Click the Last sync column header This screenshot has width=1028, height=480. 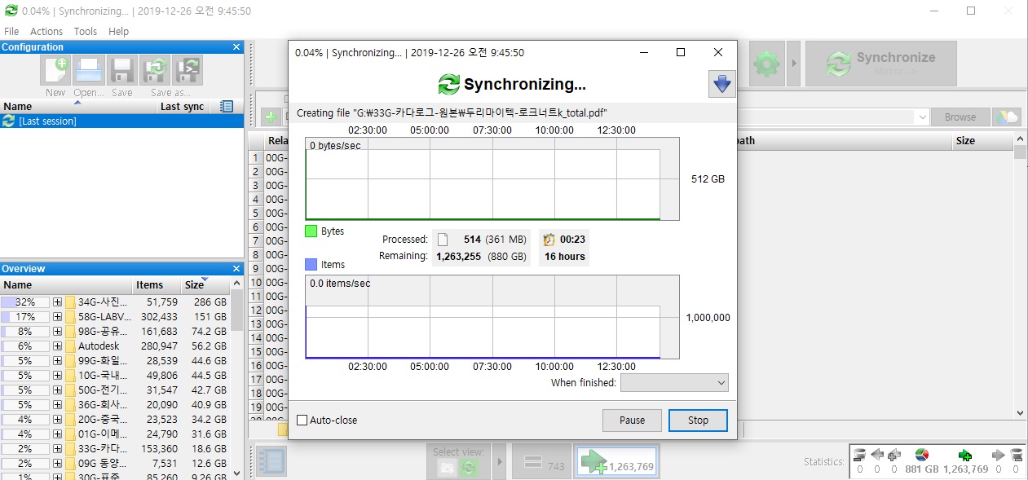tap(183, 107)
